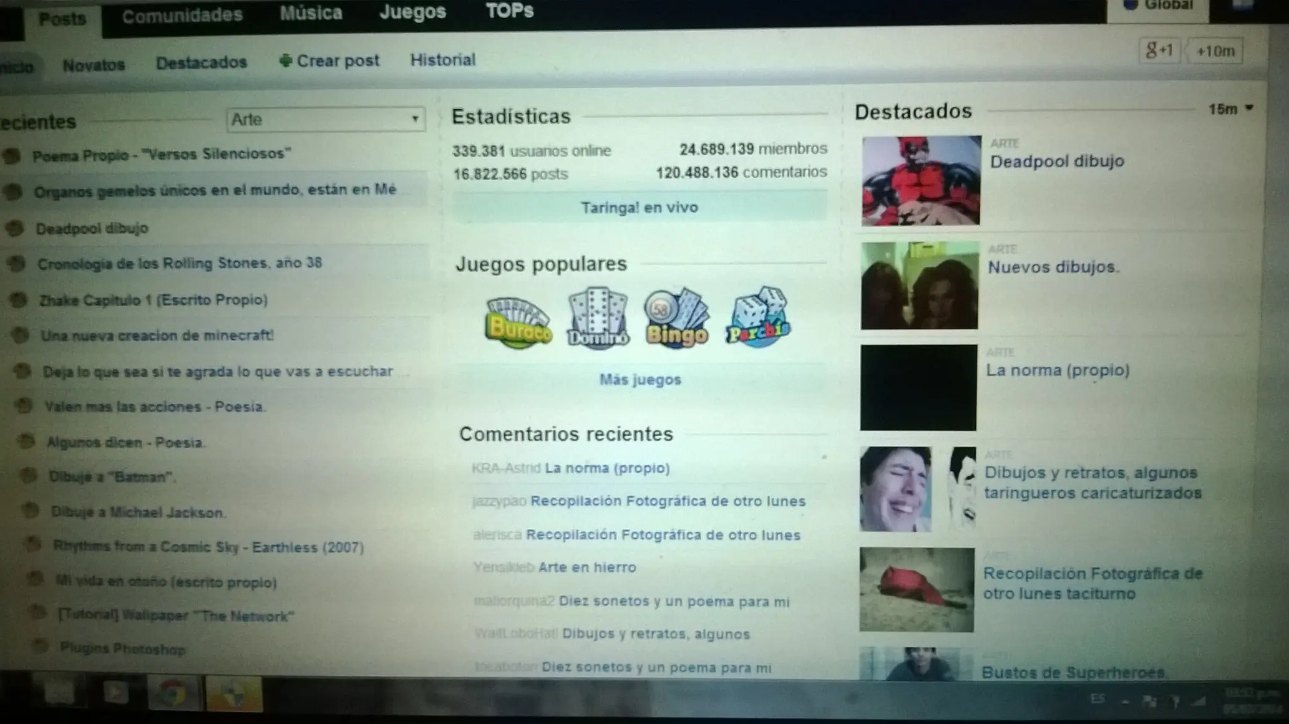Go to the Música section
The width and height of the screenshot is (1289, 724).
pos(311,13)
